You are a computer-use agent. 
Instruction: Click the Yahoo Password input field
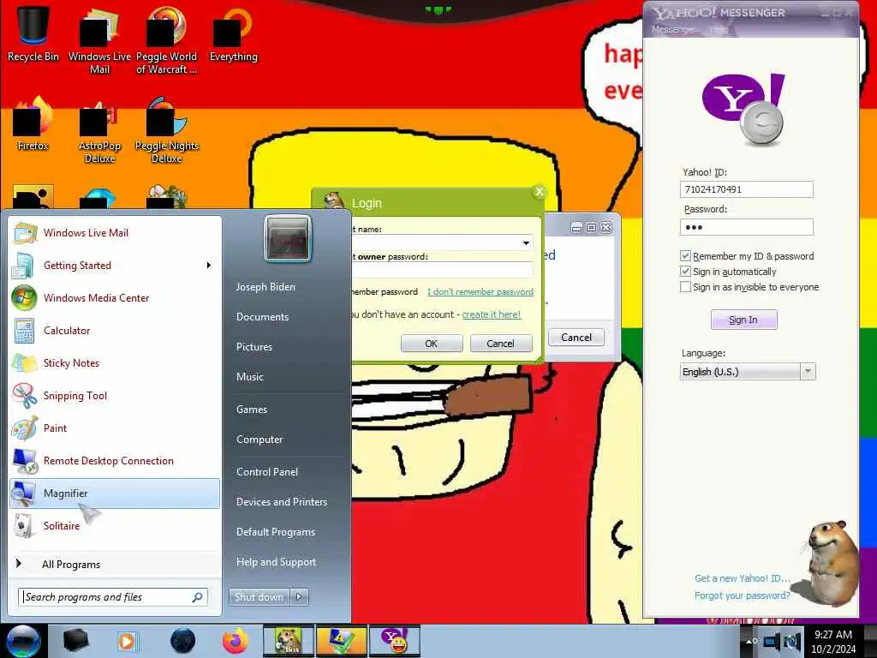746,226
